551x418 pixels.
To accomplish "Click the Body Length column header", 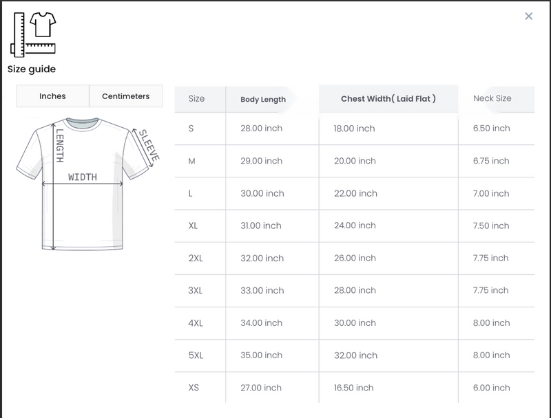I will click(262, 100).
